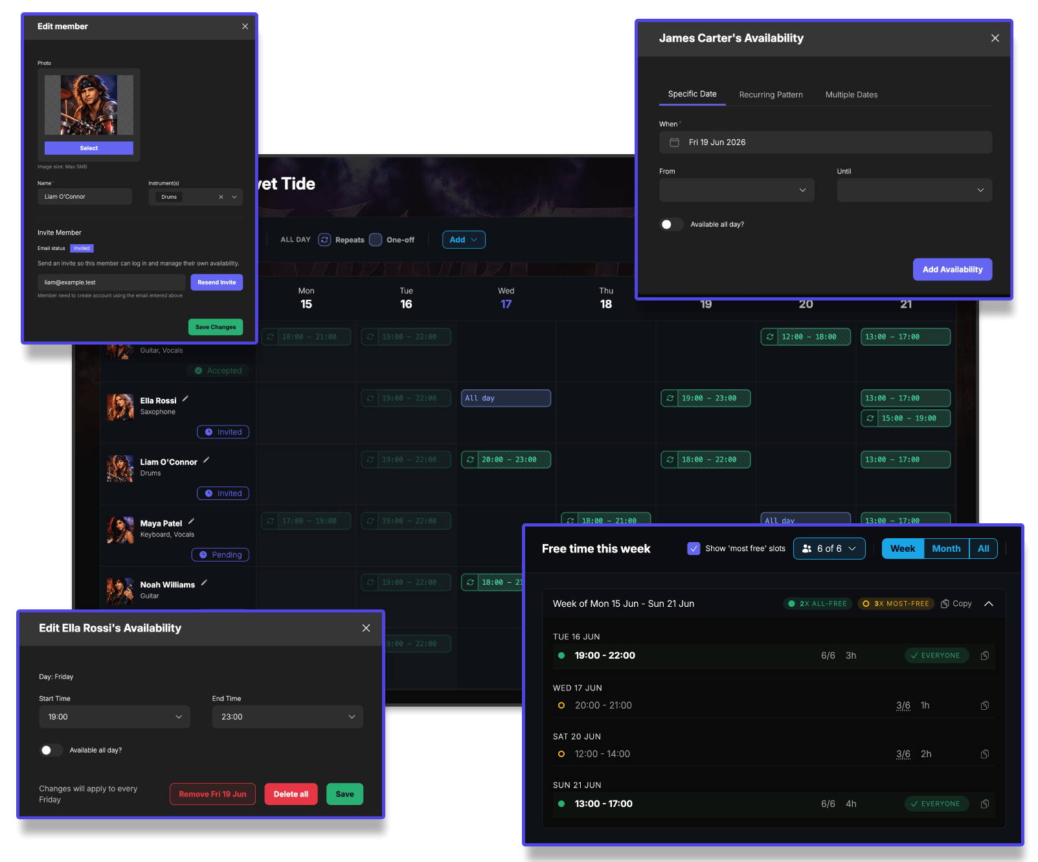Click Ella Rossi's All day slot on Wed 17

pos(506,398)
